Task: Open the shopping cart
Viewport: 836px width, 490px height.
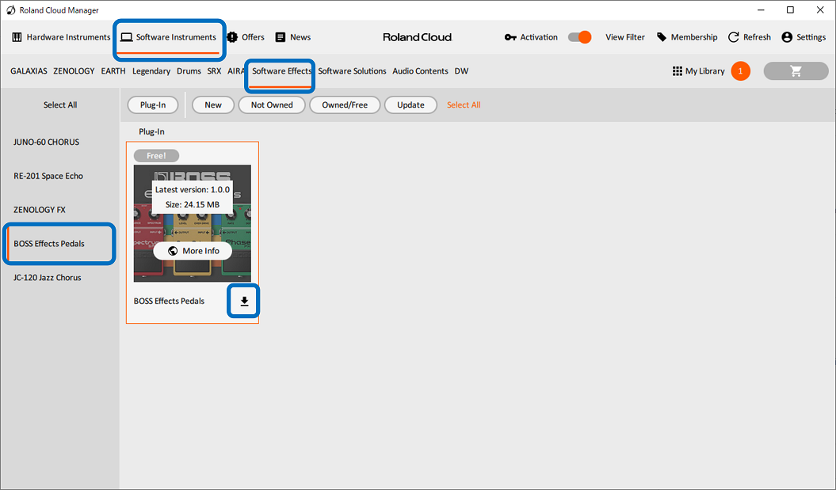Action: pos(796,70)
